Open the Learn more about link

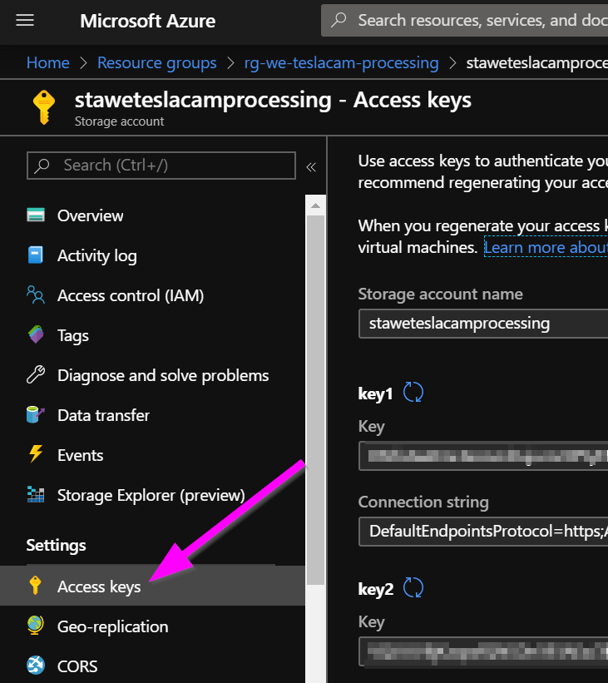point(546,247)
